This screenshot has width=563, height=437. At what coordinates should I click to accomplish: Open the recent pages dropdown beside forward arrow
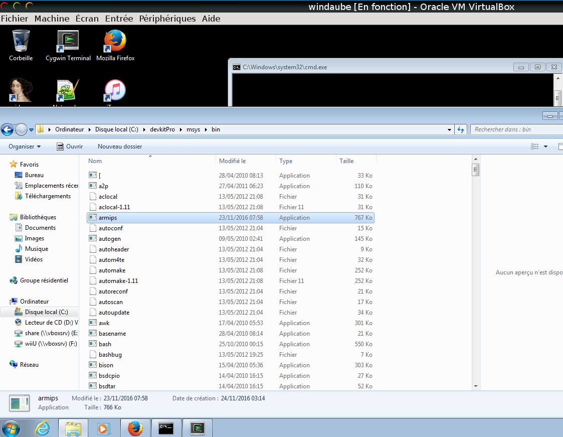pyautogui.click(x=31, y=130)
